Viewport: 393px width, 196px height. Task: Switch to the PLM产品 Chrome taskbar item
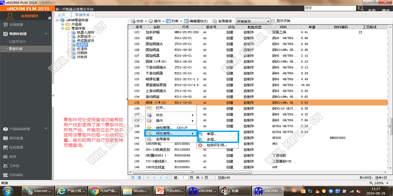pos(104,190)
